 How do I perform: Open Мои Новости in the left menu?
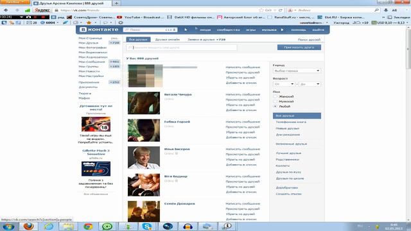pyautogui.click(x=89, y=71)
